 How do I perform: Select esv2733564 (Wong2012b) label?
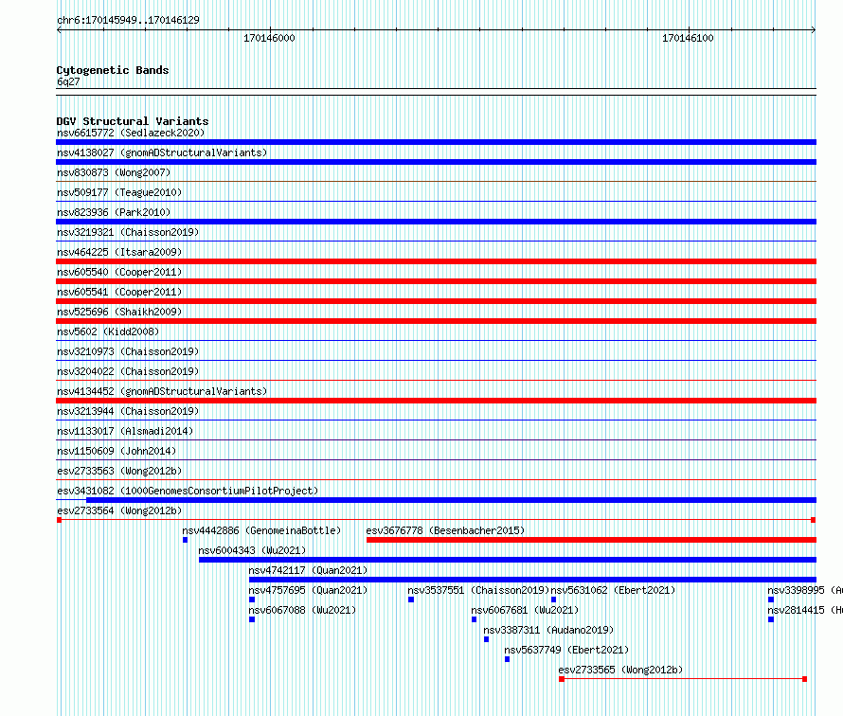(x=119, y=510)
